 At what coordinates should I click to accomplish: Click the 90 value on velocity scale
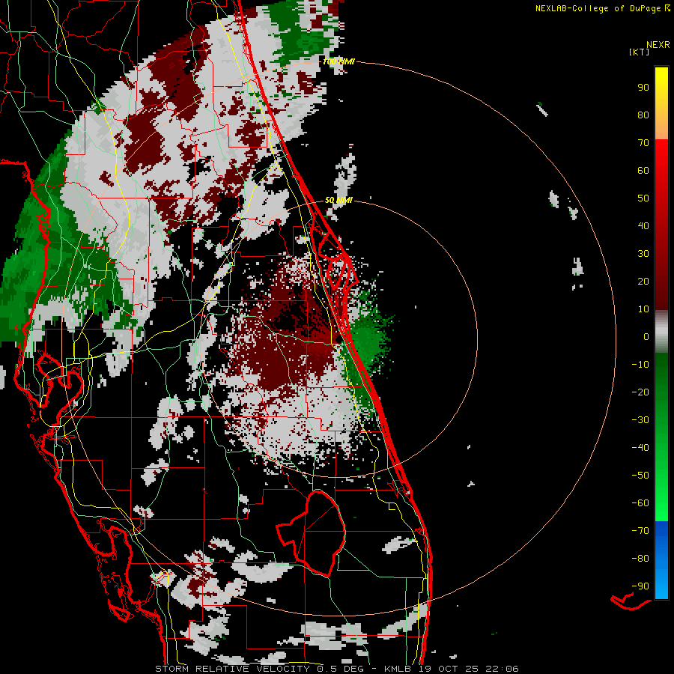tap(643, 88)
